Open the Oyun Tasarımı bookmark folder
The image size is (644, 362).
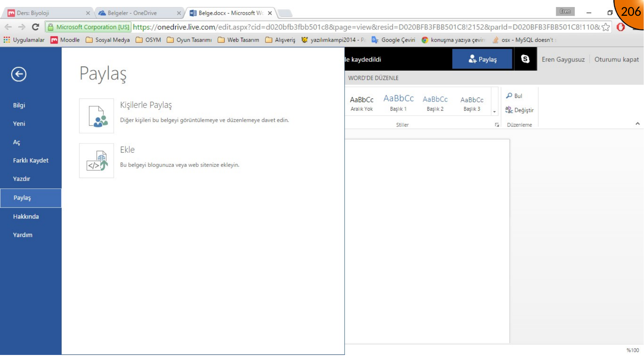coord(189,40)
